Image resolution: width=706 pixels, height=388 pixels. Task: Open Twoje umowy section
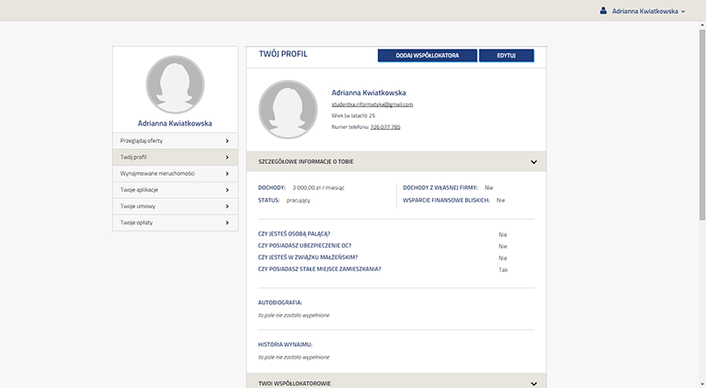pyautogui.click(x=175, y=206)
